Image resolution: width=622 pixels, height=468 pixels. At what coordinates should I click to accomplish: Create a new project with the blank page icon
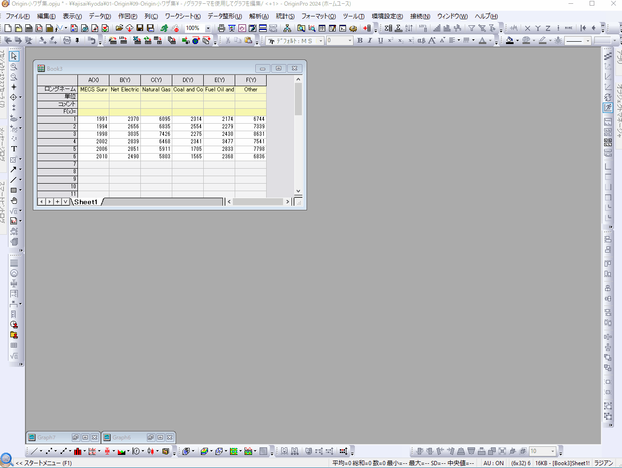[8, 28]
